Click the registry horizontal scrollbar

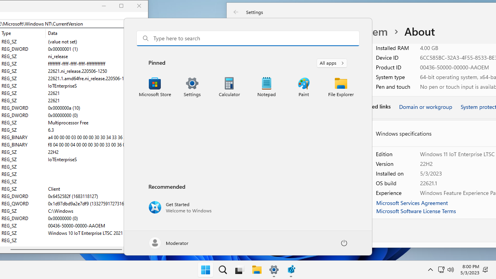pos(66,249)
